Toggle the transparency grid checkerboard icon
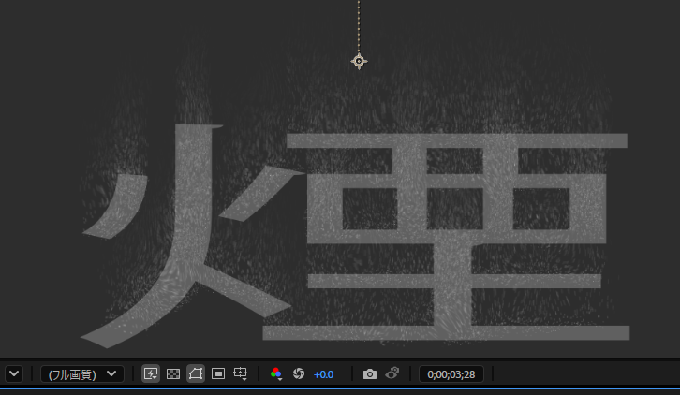 tap(173, 373)
